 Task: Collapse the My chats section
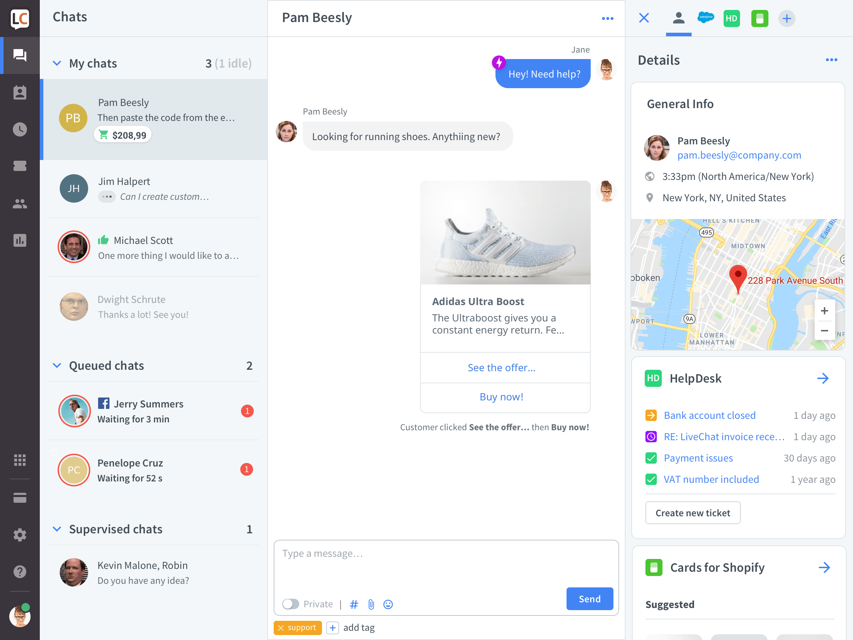click(58, 63)
